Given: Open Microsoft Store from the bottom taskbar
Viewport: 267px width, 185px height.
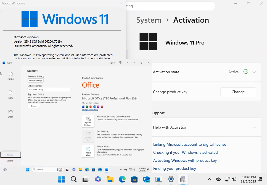Looking at the screenshot, I should (x=134, y=179).
